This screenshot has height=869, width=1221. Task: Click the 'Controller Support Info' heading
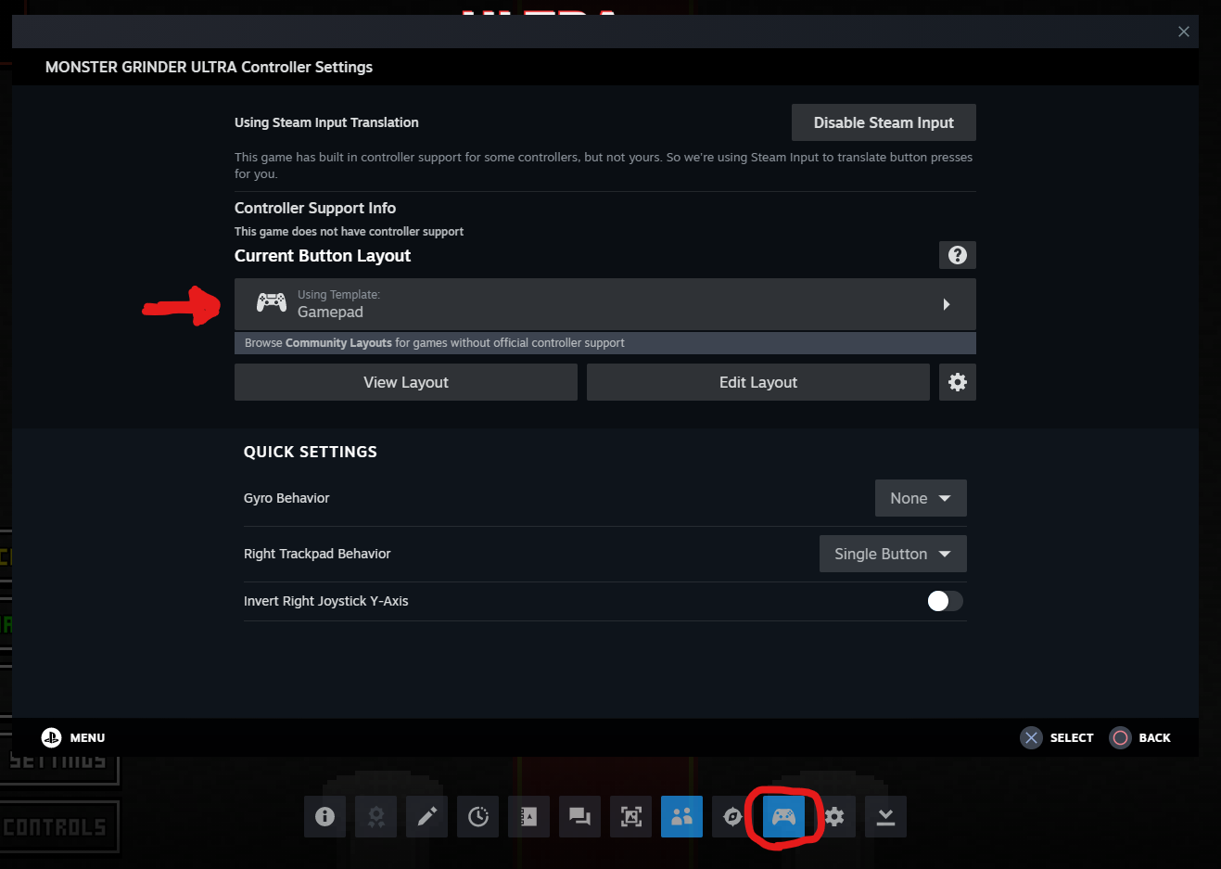click(315, 208)
